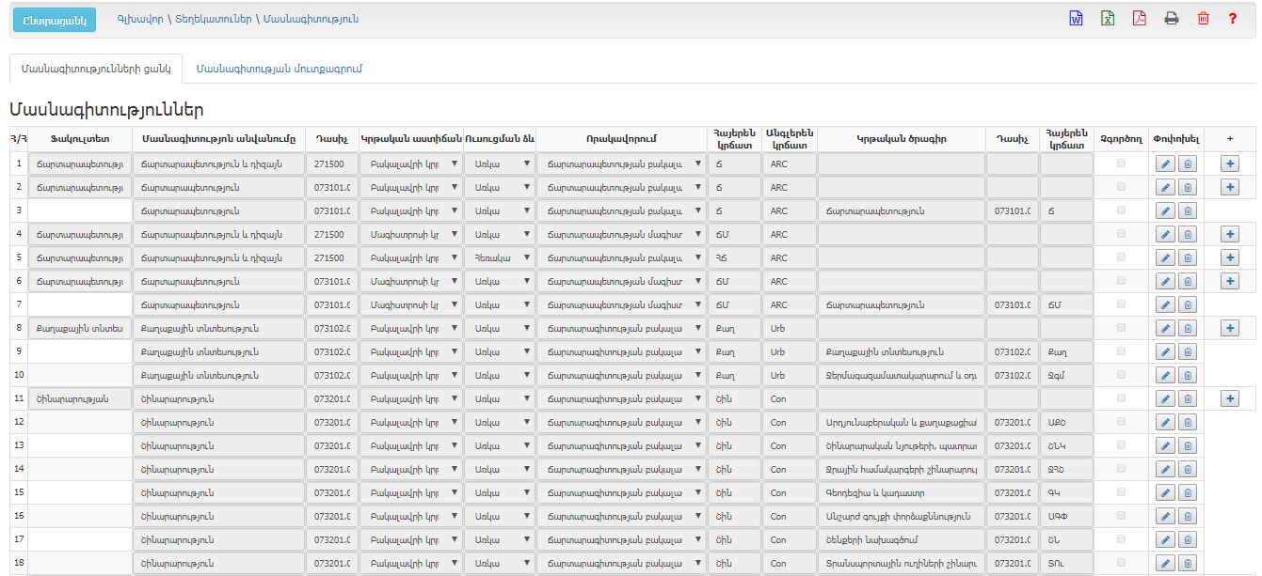
Task: Open the study form dropdown in row 5
Action: 500,257
